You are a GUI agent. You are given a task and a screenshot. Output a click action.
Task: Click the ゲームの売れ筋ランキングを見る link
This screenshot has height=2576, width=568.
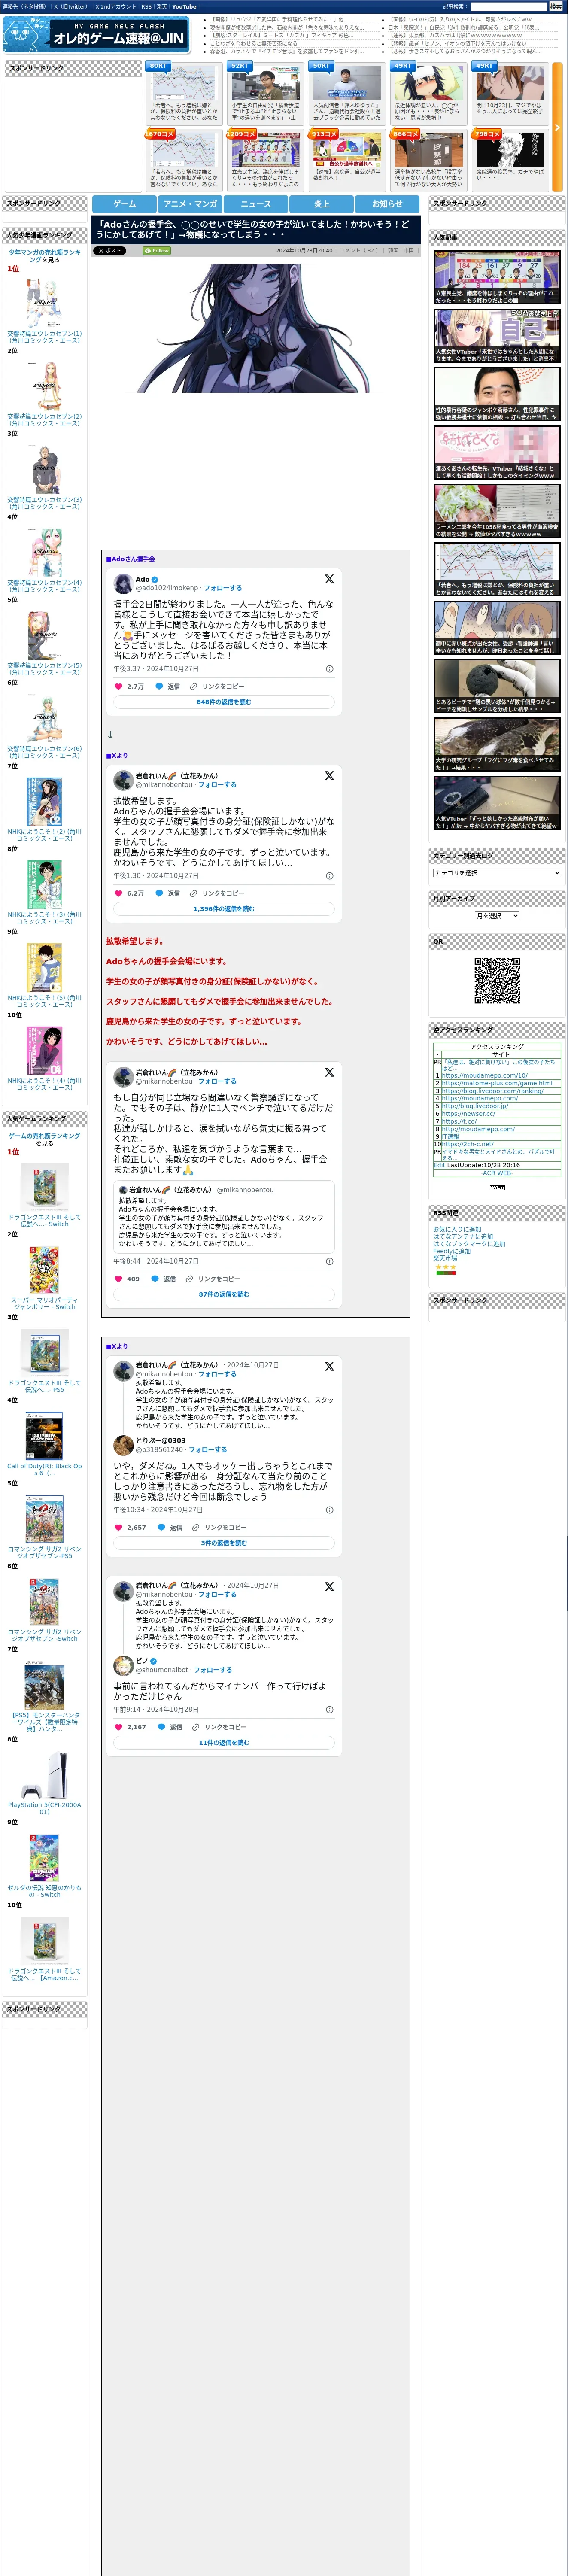44,1140
